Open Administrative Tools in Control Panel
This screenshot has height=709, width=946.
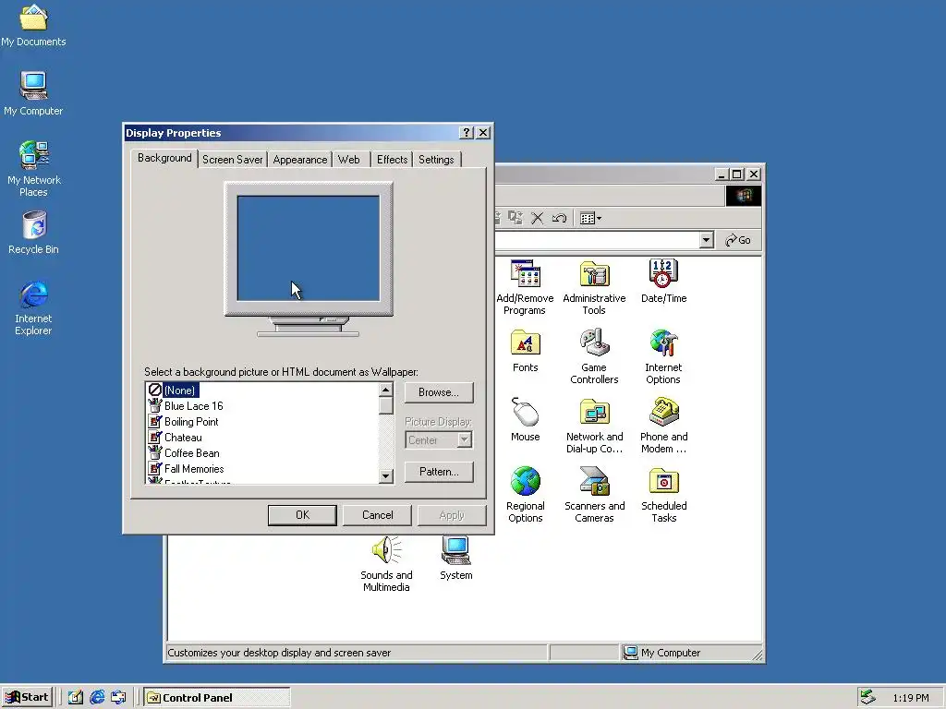click(x=594, y=274)
